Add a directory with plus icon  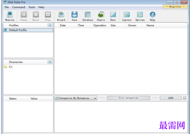pos(50,62)
